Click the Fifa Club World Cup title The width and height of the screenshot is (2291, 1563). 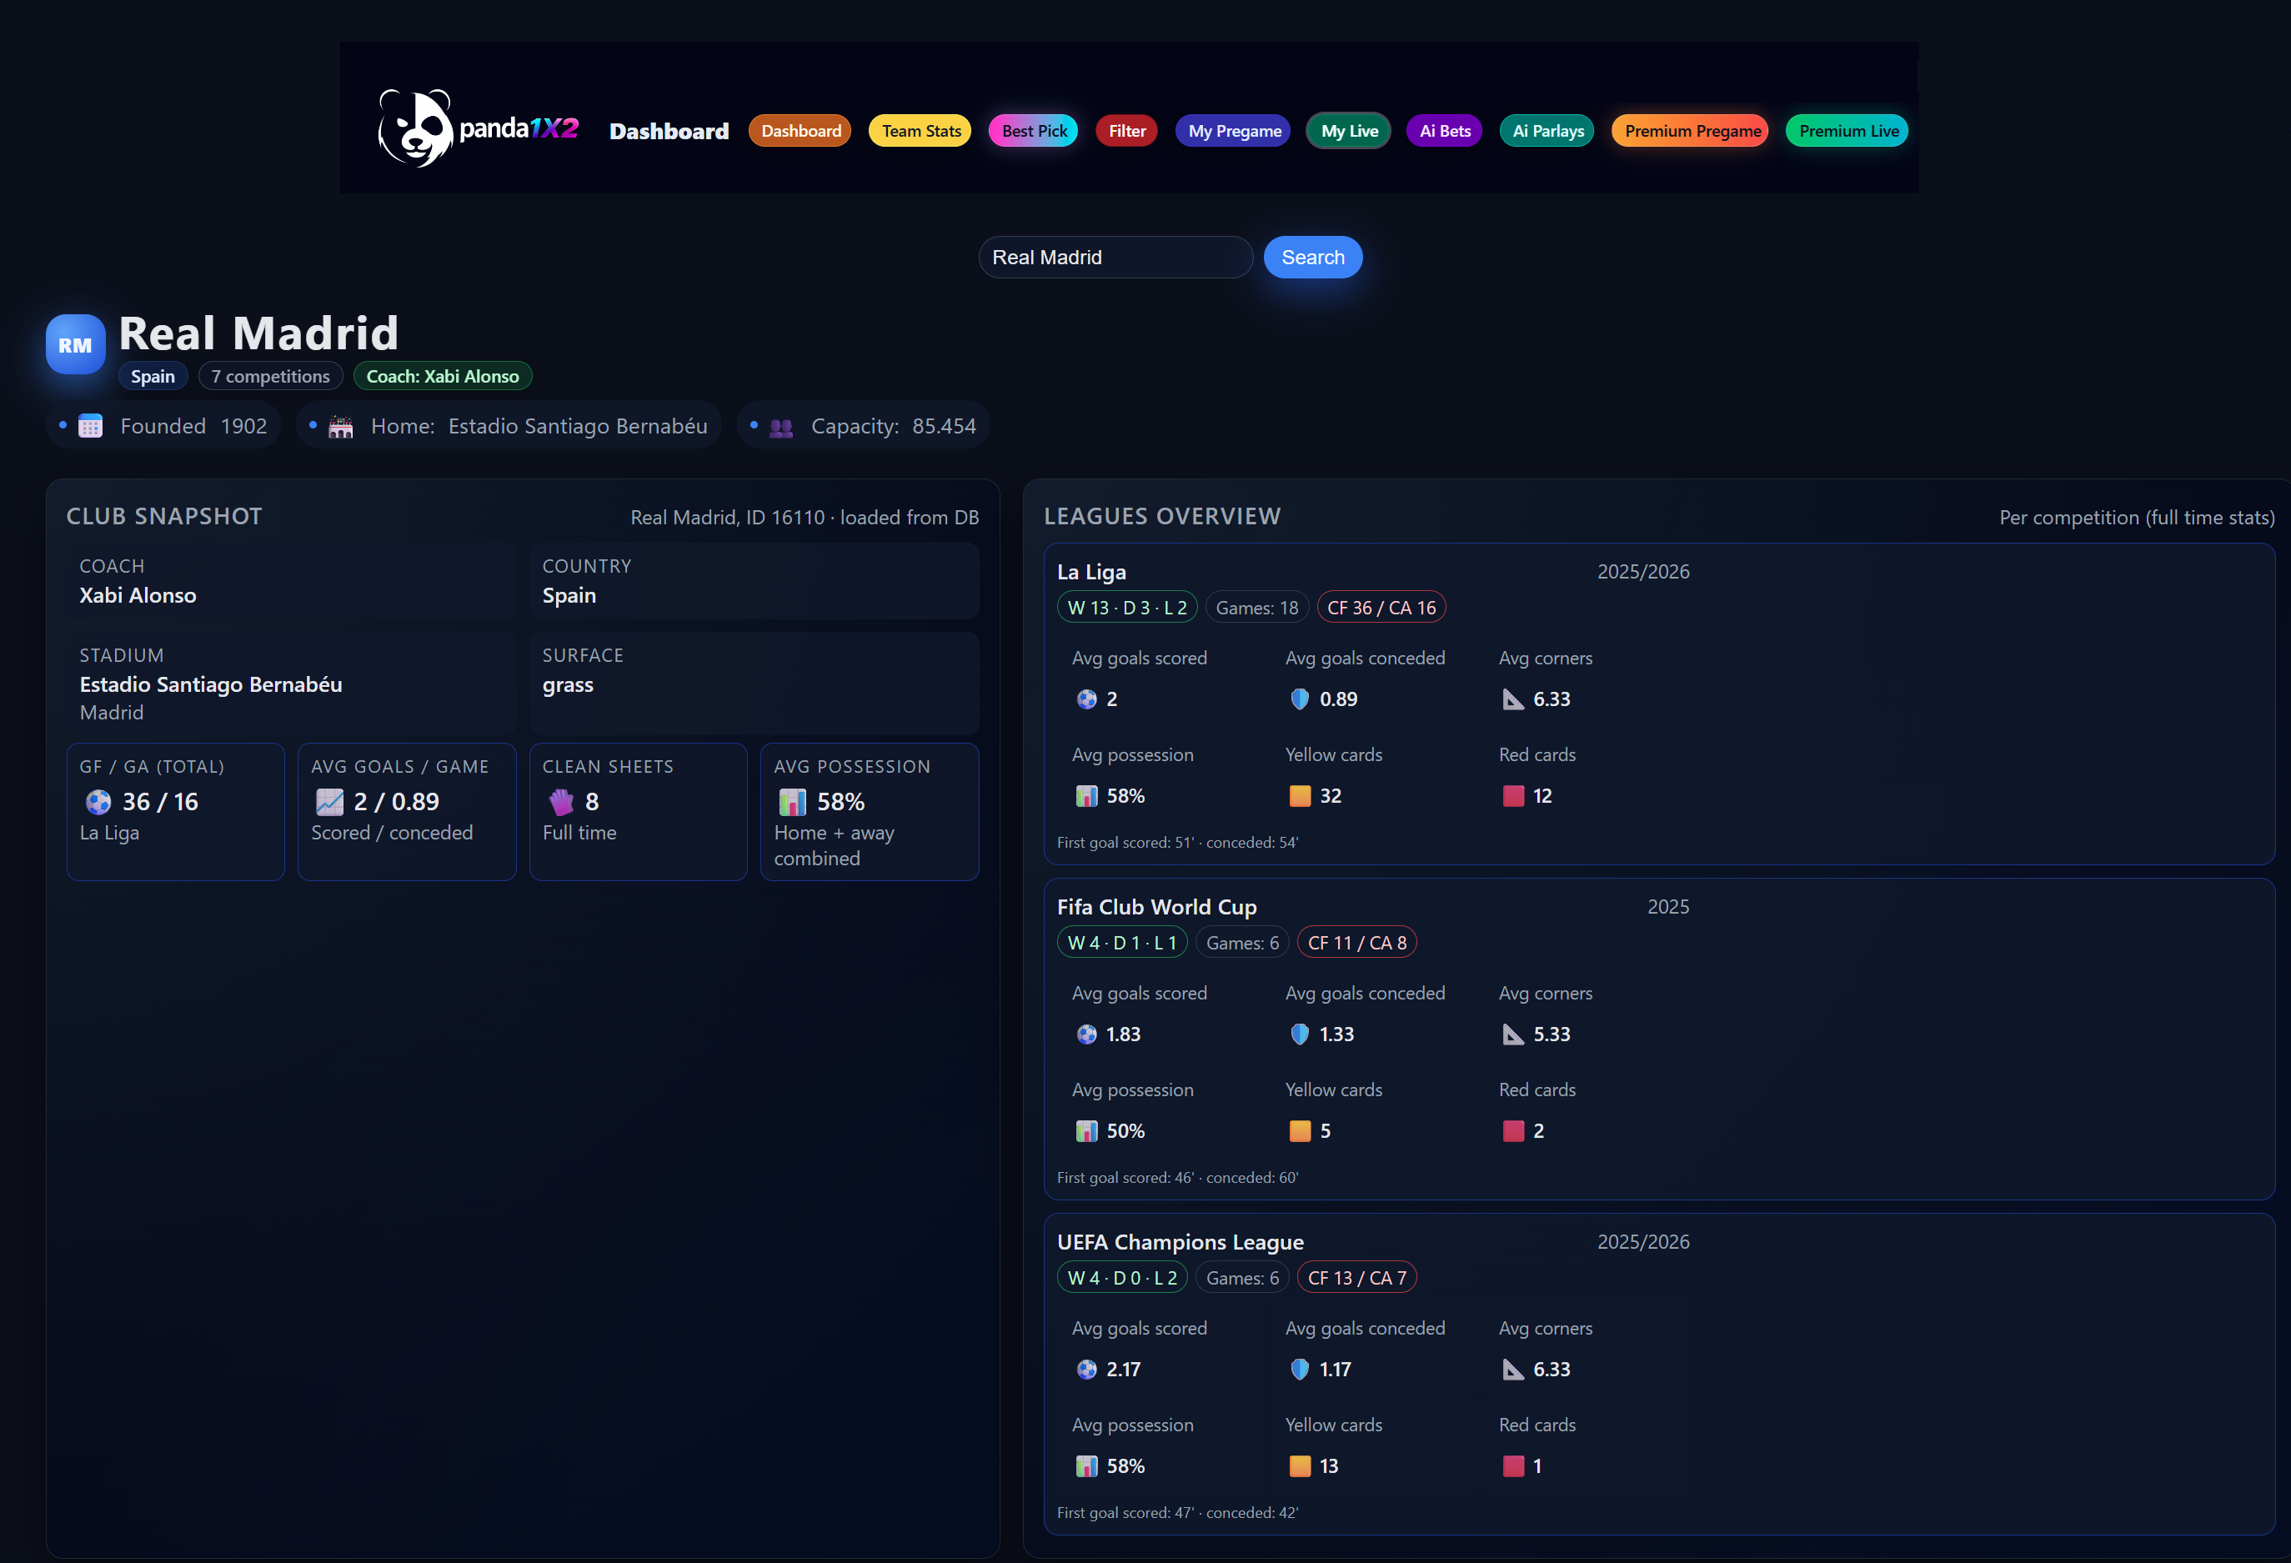tap(1156, 907)
